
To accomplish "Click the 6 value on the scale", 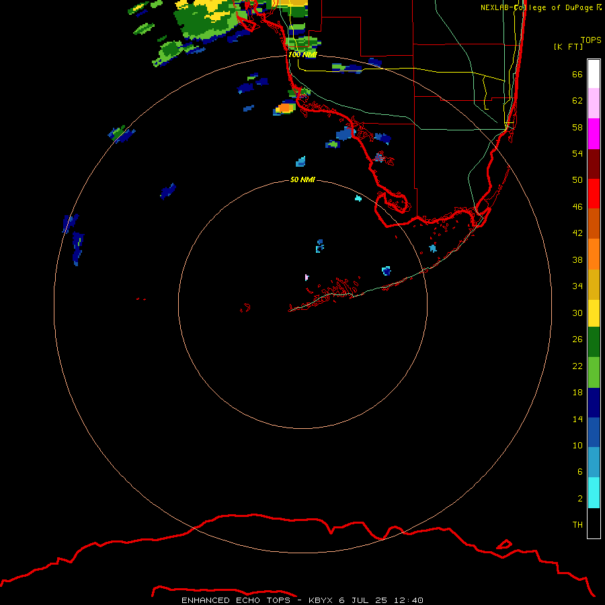I will click(580, 472).
